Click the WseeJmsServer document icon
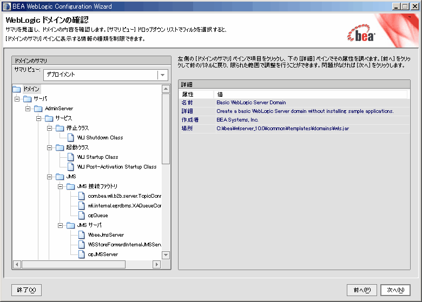422x302 pixels. (x=82, y=235)
